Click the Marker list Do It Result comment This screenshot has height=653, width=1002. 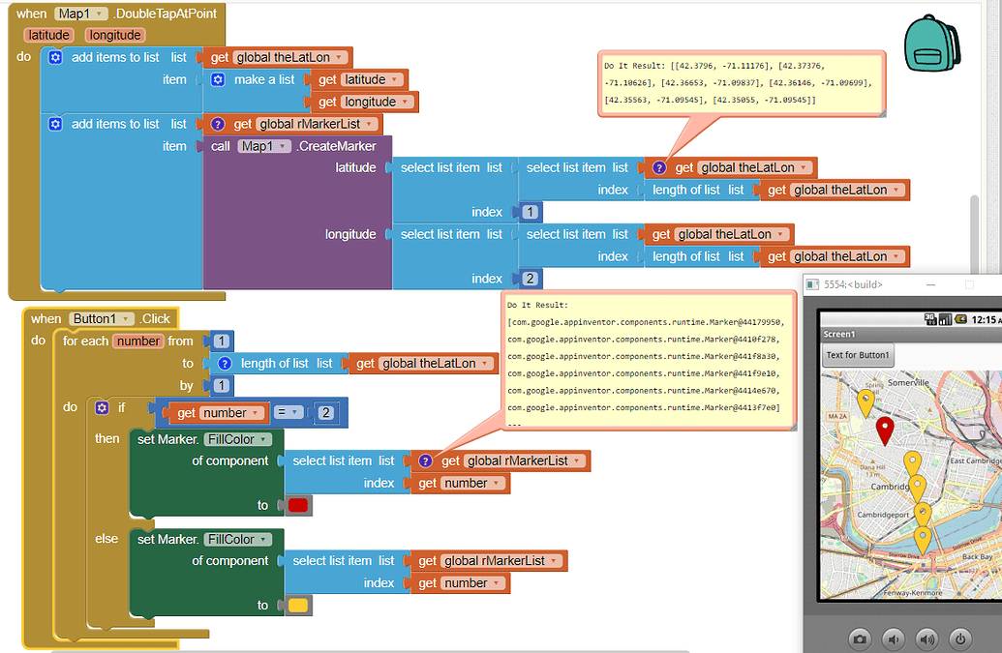(x=648, y=361)
